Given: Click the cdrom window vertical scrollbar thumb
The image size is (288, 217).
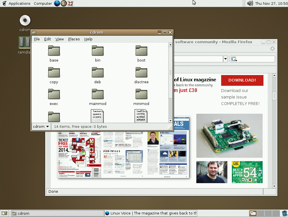Looking at the screenshot, I should pyautogui.click(x=170, y=73).
